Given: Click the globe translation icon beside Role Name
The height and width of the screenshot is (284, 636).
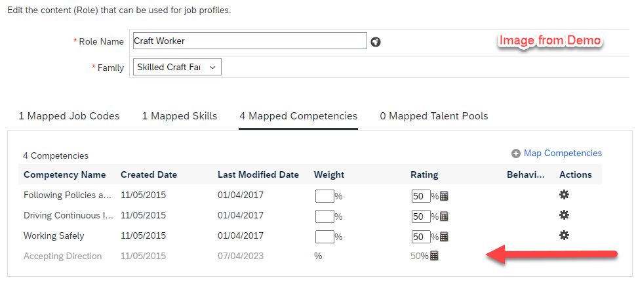Looking at the screenshot, I should (376, 42).
